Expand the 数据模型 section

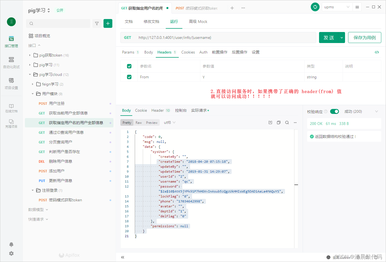click(x=38, y=210)
